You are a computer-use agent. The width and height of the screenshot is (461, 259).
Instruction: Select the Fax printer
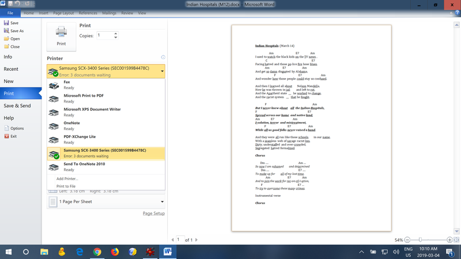click(106, 85)
